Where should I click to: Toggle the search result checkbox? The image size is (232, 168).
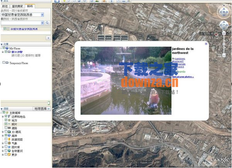pyautogui.click(x=5, y=28)
